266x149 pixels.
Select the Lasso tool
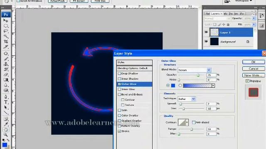coord(5,31)
